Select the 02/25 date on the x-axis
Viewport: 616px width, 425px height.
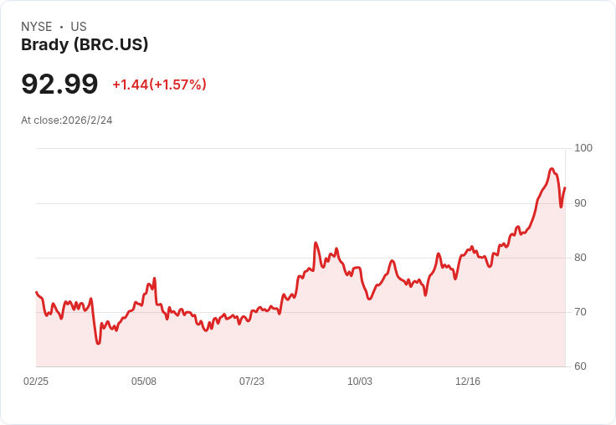(36, 381)
